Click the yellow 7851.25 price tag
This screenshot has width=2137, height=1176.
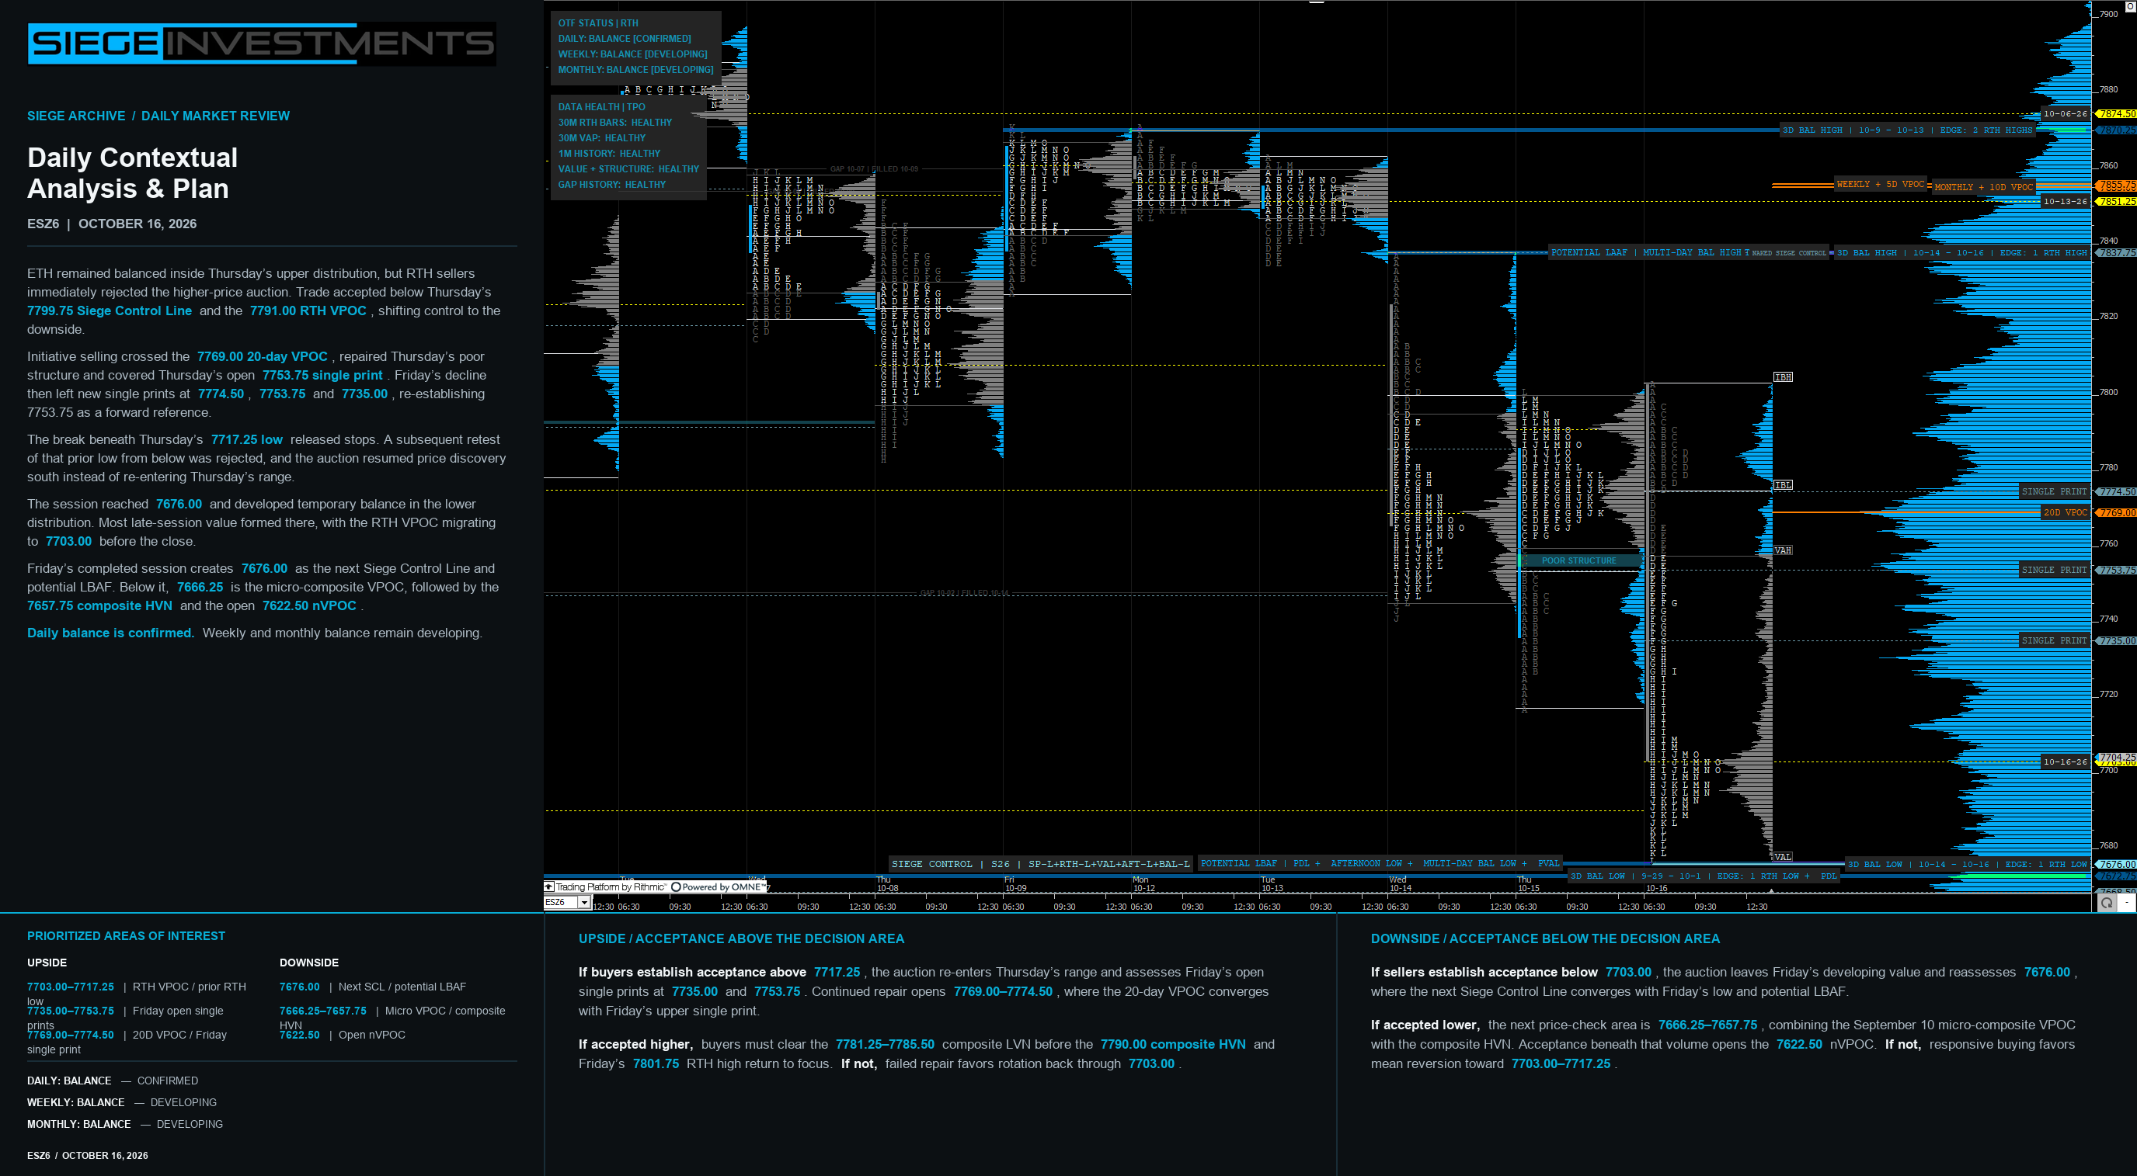[x=2116, y=201]
